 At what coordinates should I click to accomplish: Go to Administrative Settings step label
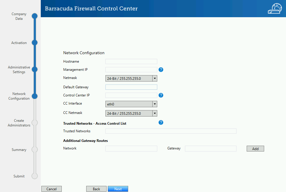(19, 70)
